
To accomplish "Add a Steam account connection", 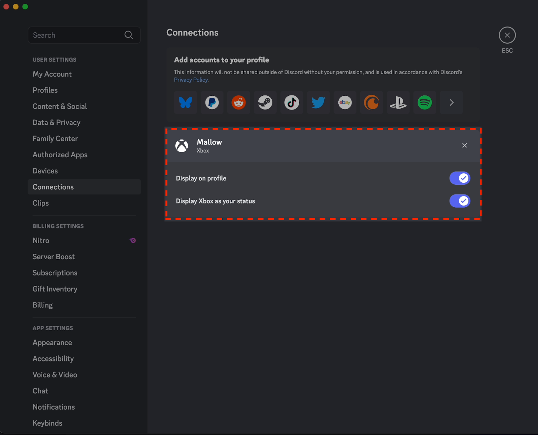I will click(x=265, y=102).
